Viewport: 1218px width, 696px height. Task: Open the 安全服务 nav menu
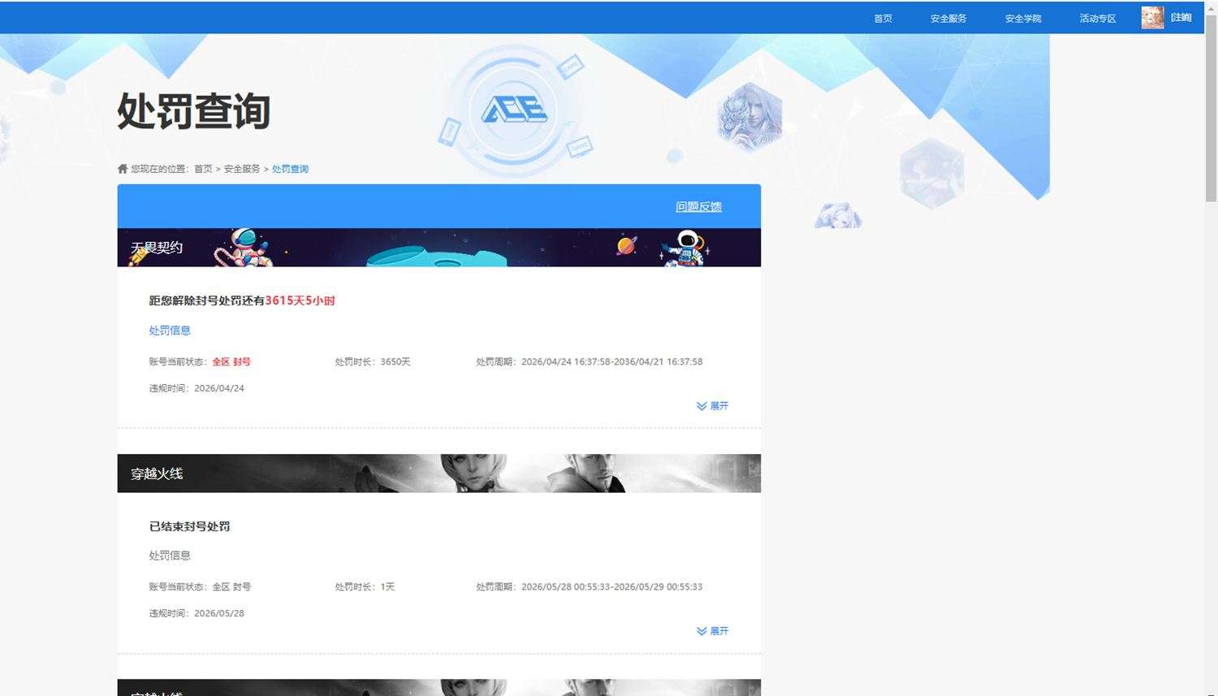coord(948,18)
